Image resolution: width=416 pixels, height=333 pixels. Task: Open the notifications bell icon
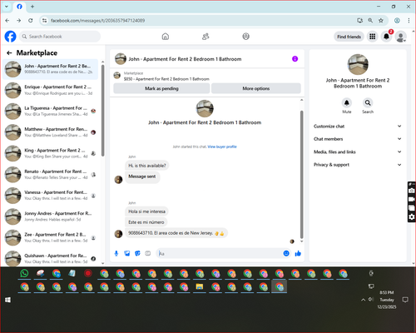[386, 37]
